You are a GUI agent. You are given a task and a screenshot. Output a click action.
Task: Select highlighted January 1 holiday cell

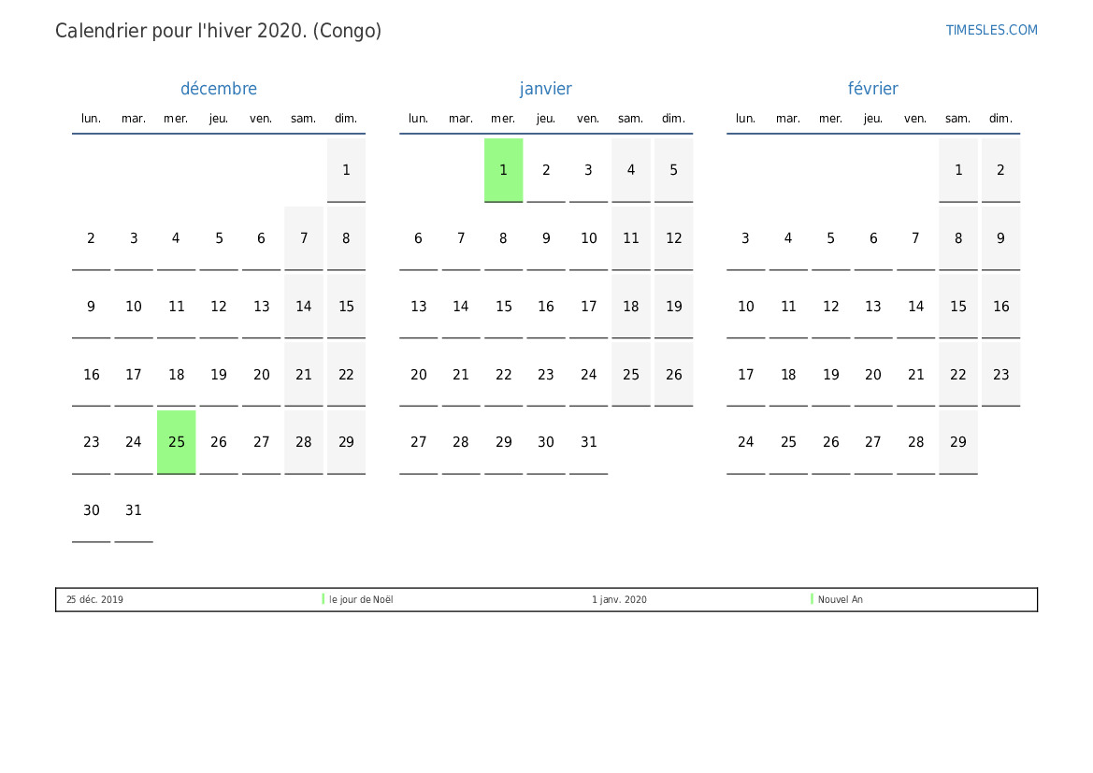click(503, 170)
